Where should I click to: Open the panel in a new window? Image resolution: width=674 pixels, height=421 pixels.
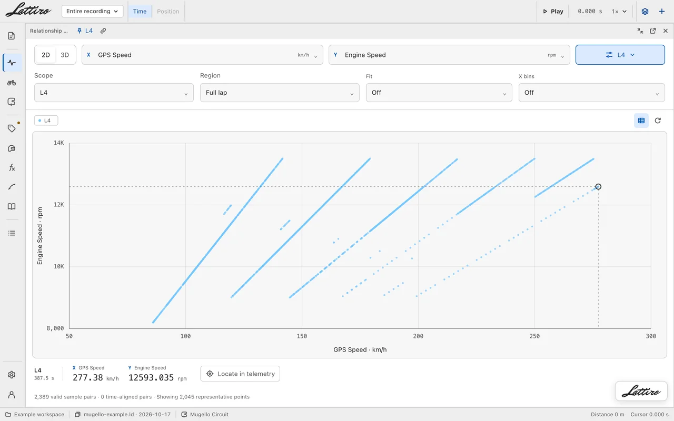(x=653, y=31)
